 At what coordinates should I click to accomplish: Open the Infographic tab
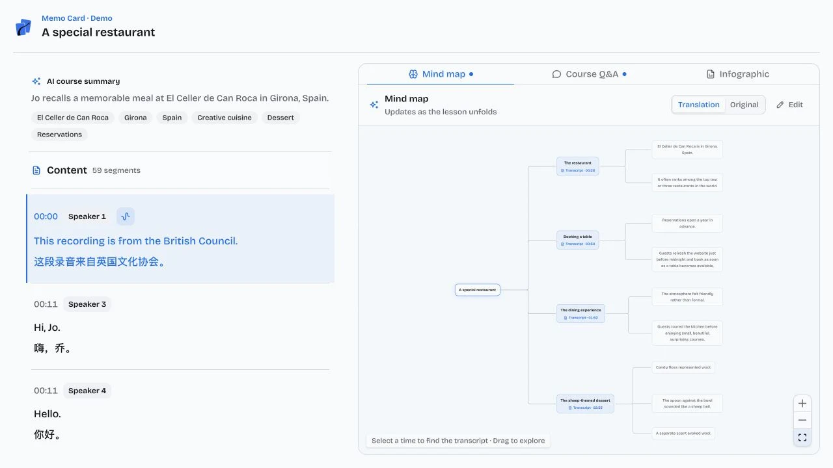click(737, 74)
